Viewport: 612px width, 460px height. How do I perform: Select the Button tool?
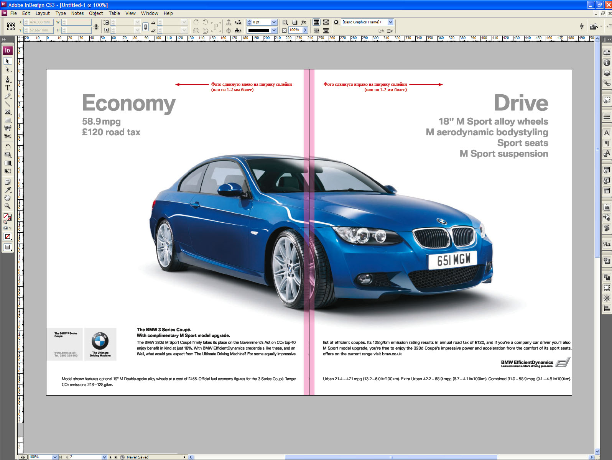click(7, 128)
